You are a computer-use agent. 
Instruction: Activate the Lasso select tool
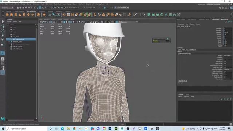3,27
